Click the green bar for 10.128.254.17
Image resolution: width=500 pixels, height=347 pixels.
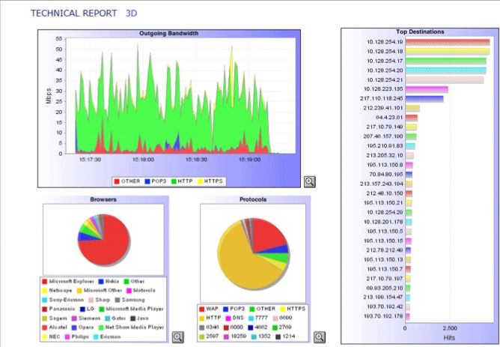446,61
